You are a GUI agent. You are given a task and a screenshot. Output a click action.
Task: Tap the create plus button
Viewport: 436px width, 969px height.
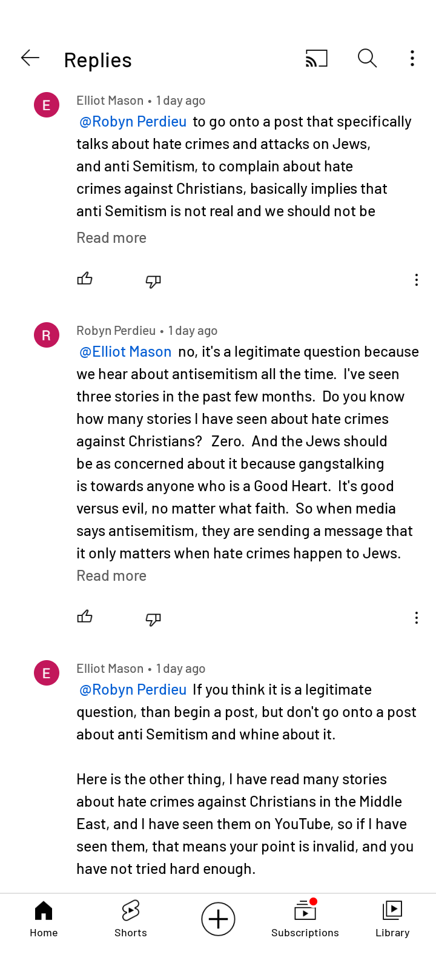pos(218,919)
